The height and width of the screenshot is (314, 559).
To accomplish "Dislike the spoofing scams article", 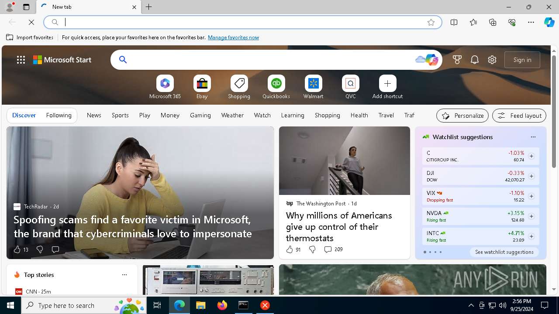I will pos(40,249).
